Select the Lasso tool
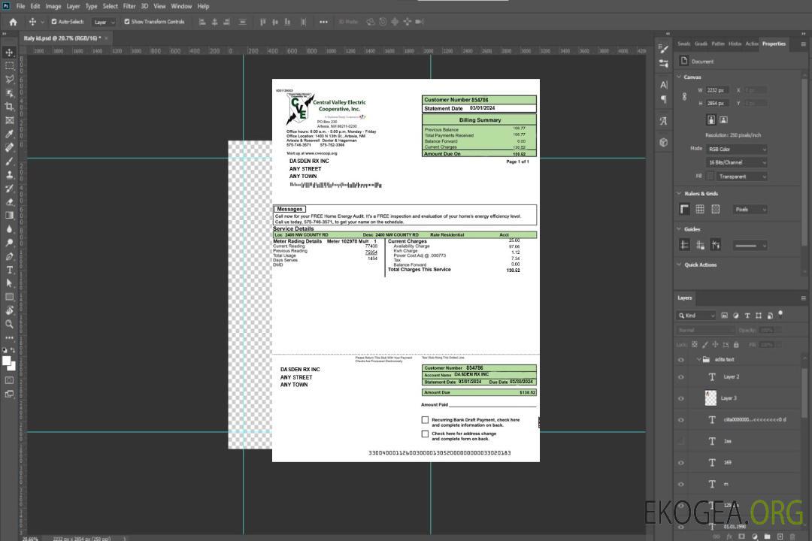This screenshot has height=541, width=812. click(10, 80)
